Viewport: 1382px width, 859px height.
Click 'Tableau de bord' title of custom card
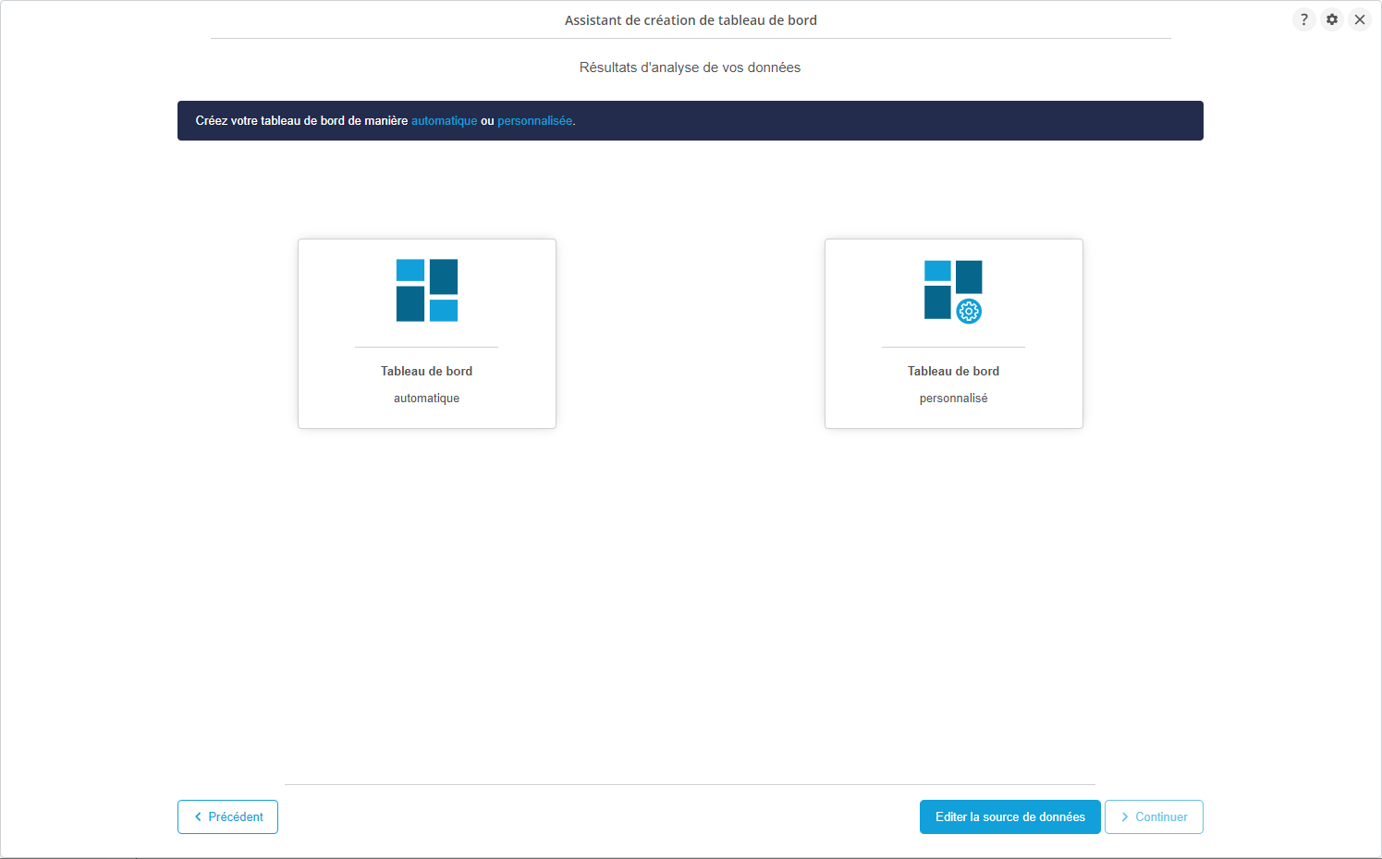click(953, 371)
